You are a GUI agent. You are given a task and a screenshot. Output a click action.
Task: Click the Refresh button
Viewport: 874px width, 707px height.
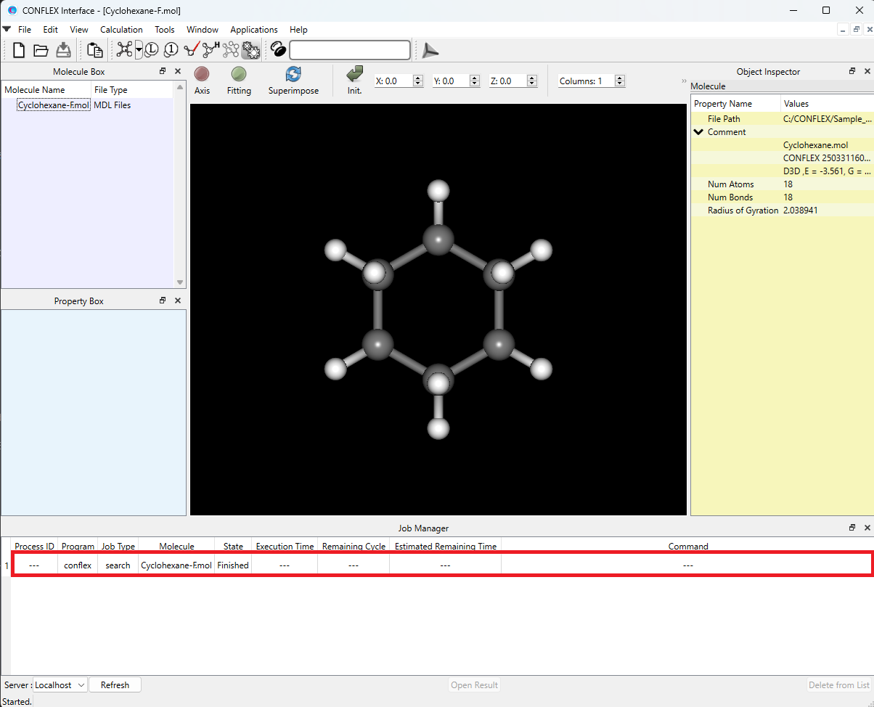(115, 685)
